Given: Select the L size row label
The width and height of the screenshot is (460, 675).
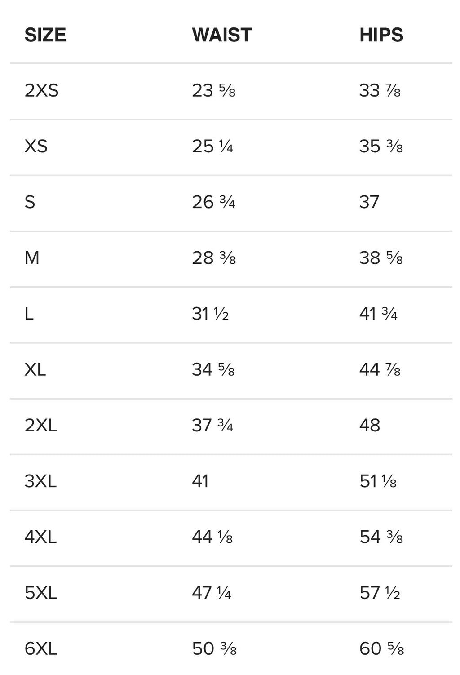Looking at the screenshot, I should tap(29, 314).
